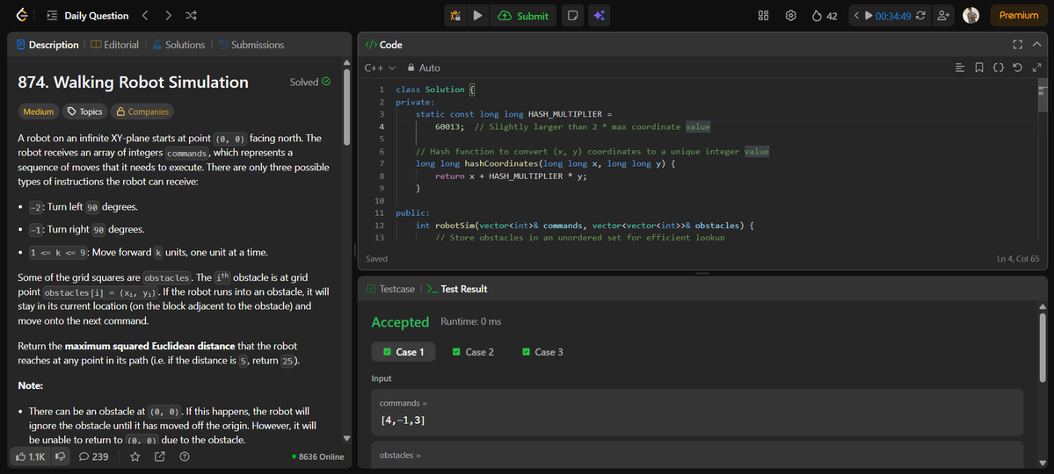Share the problem icon
This screenshot has height=474, width=1054.
pos(160,456)
